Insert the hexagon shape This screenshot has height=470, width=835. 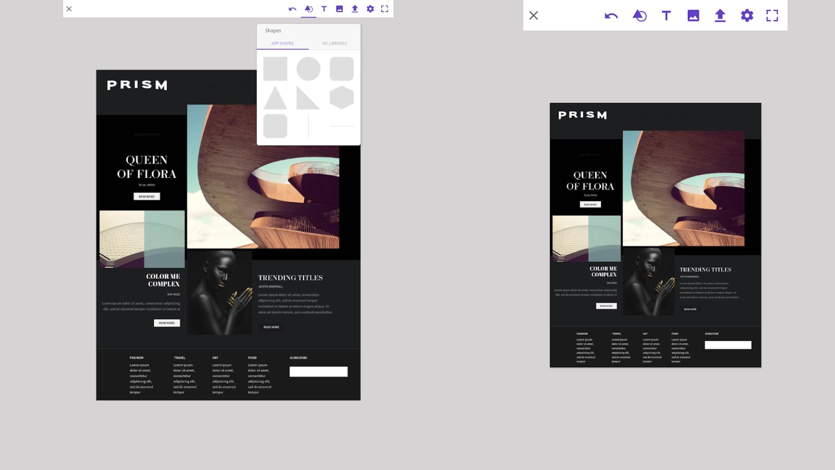[342, 97]
